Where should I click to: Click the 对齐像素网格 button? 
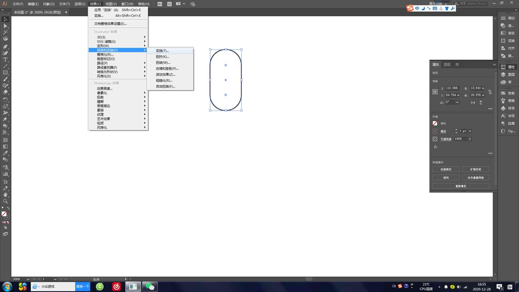pyautogui.click(x=475, y=178)
